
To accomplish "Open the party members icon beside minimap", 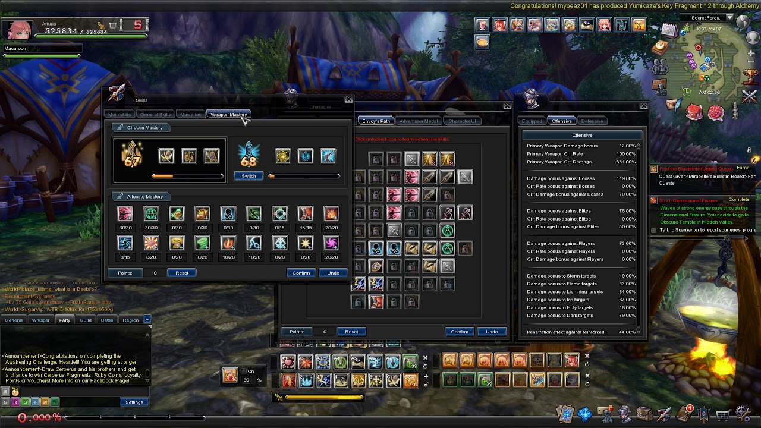I will 659,67.
